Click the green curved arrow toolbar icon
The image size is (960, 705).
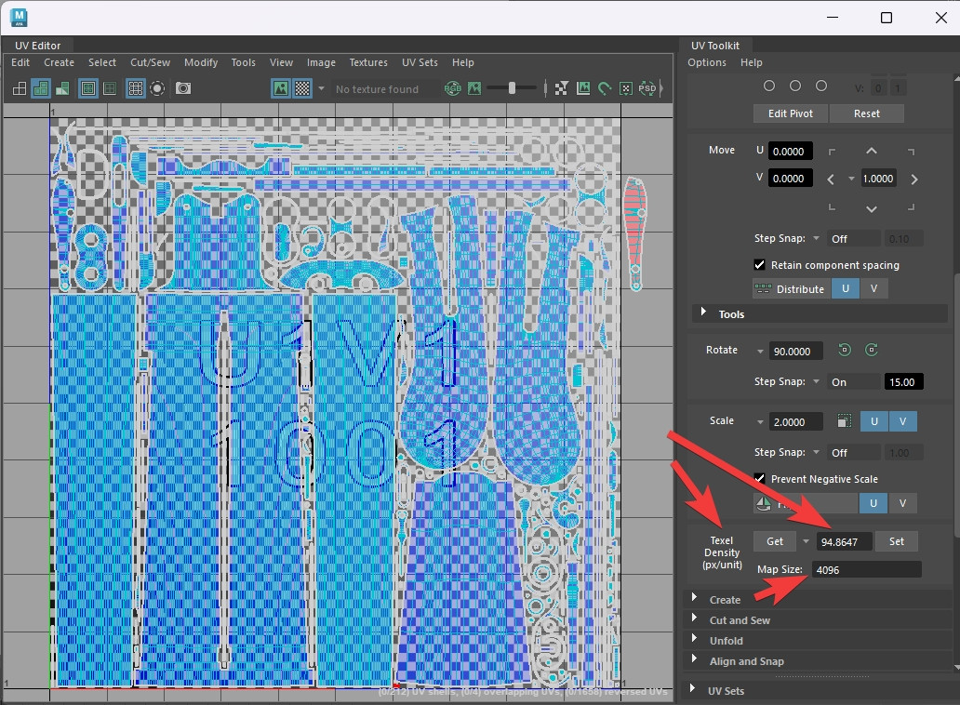click(x=605, y=88)
